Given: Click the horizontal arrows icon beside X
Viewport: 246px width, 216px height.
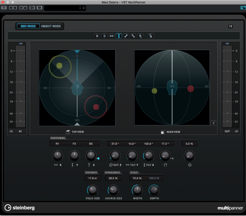Looking at the screenshot, I should (x=56, y=165).
